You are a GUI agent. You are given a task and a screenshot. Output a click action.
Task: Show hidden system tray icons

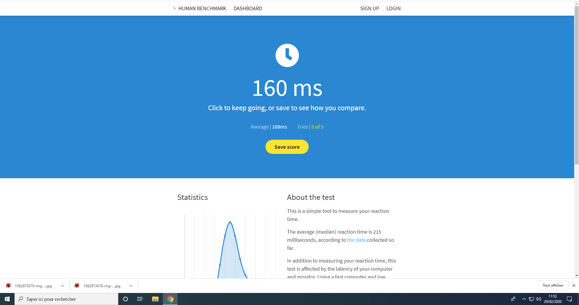[524, 299]
